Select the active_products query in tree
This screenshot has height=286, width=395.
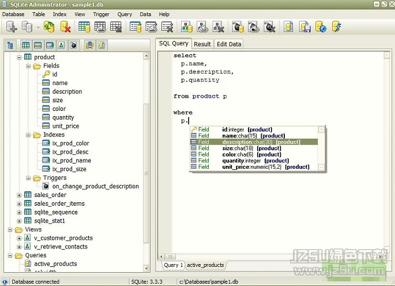[x=55, y=264]
